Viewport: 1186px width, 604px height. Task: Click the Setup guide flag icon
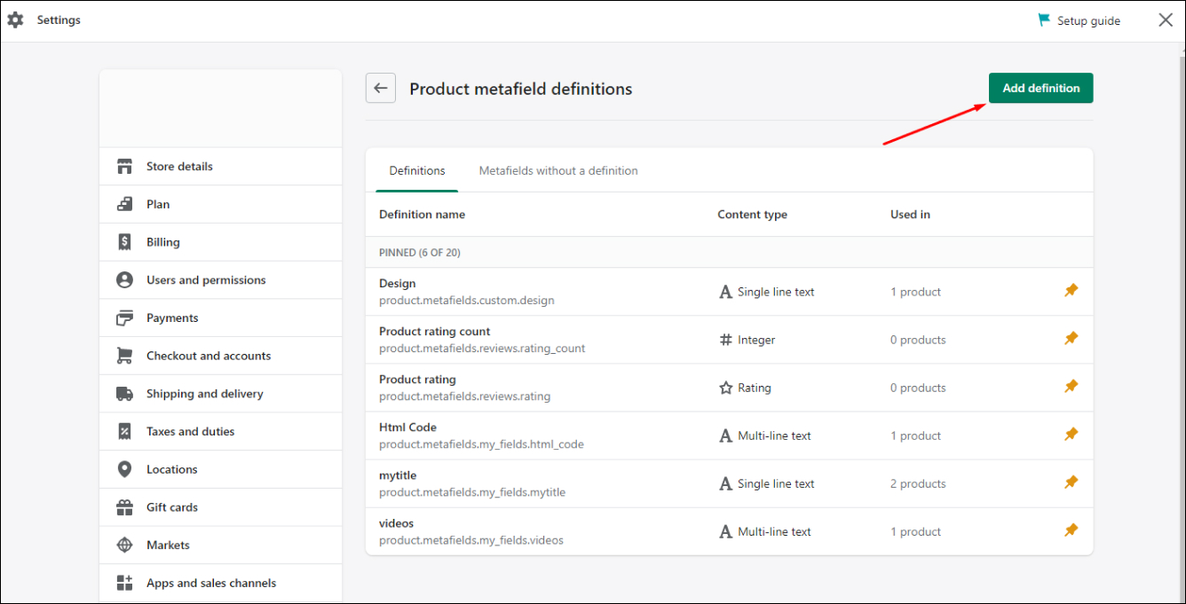coord(1044,20)
